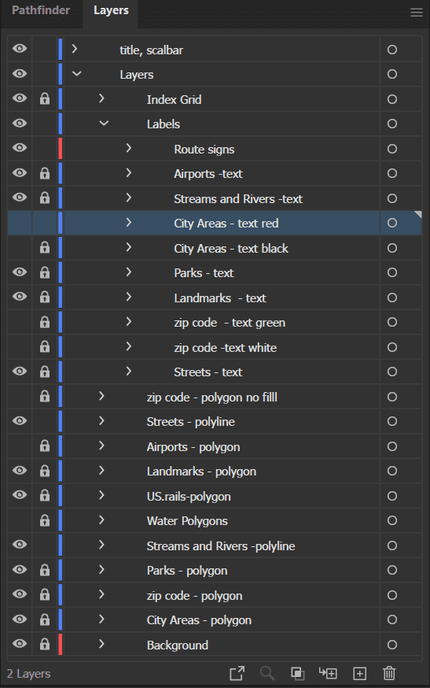Select the Landmarks - polygon layer row
430x688 pixels.
pyautogui.click(x=222, y=472)
